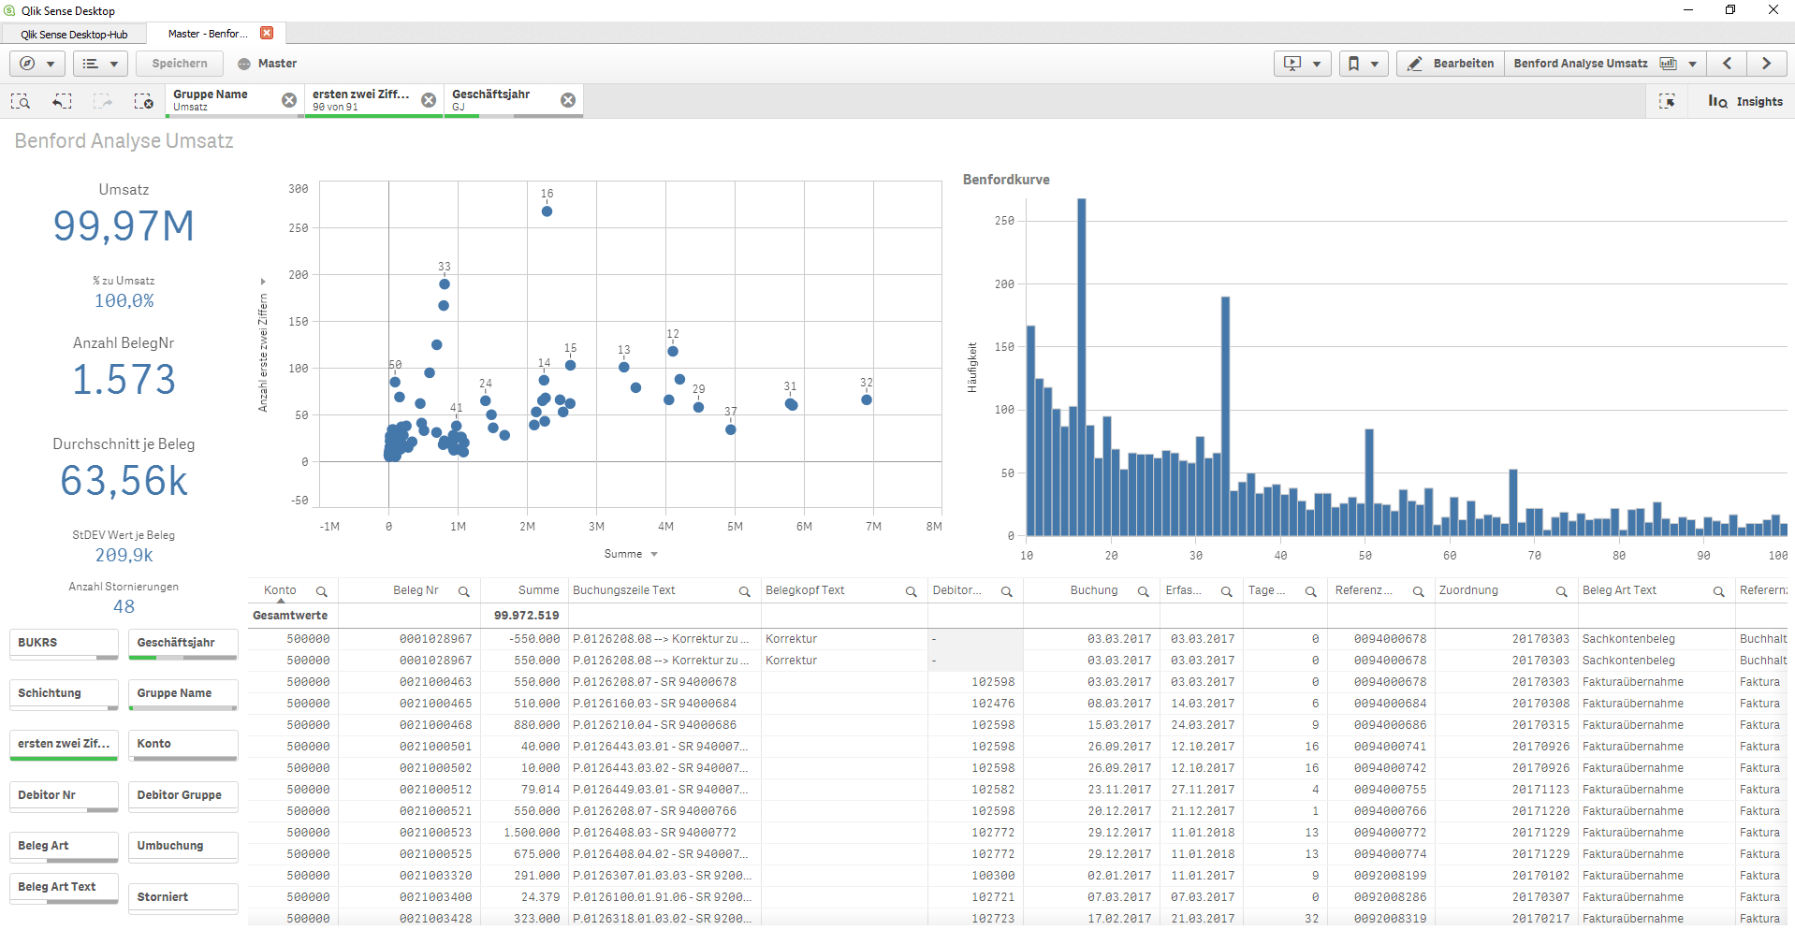Open the Debitor Nr filter pane
The image size is (1795, 930).
64,796
